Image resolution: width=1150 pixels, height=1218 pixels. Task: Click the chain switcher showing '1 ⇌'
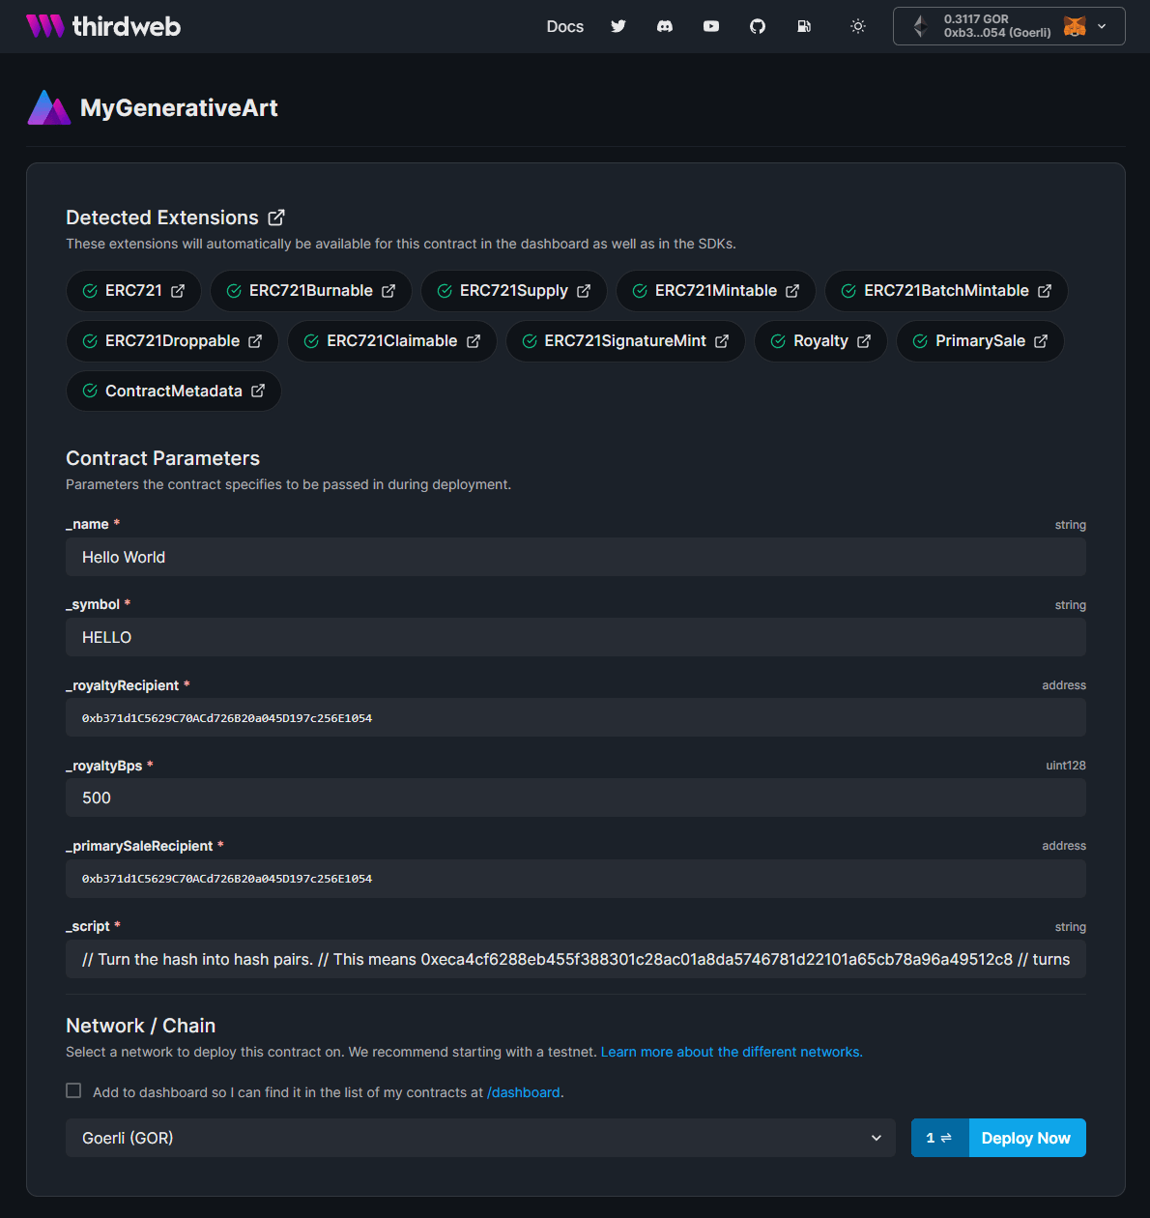(x=938, y=1138)
